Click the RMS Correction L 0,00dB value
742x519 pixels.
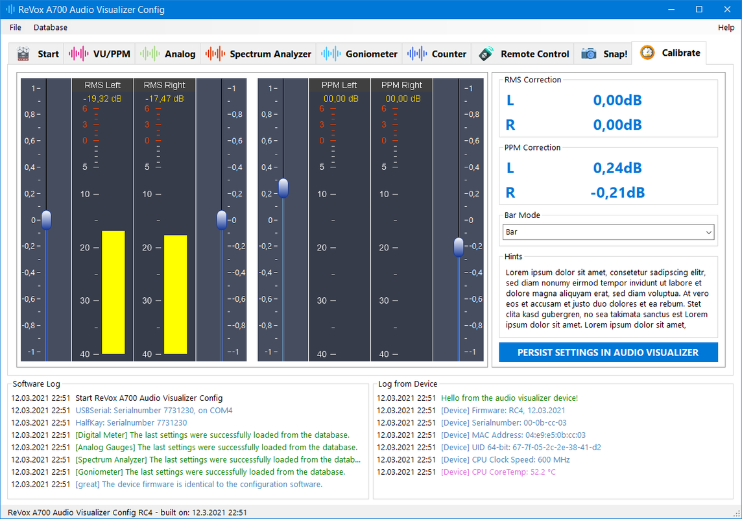coord(617,101)
